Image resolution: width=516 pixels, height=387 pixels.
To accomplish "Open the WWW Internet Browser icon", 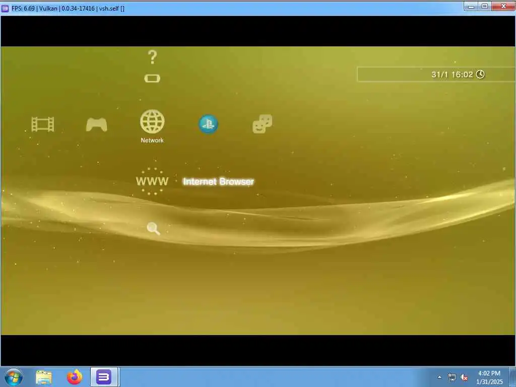I will 152,181.
